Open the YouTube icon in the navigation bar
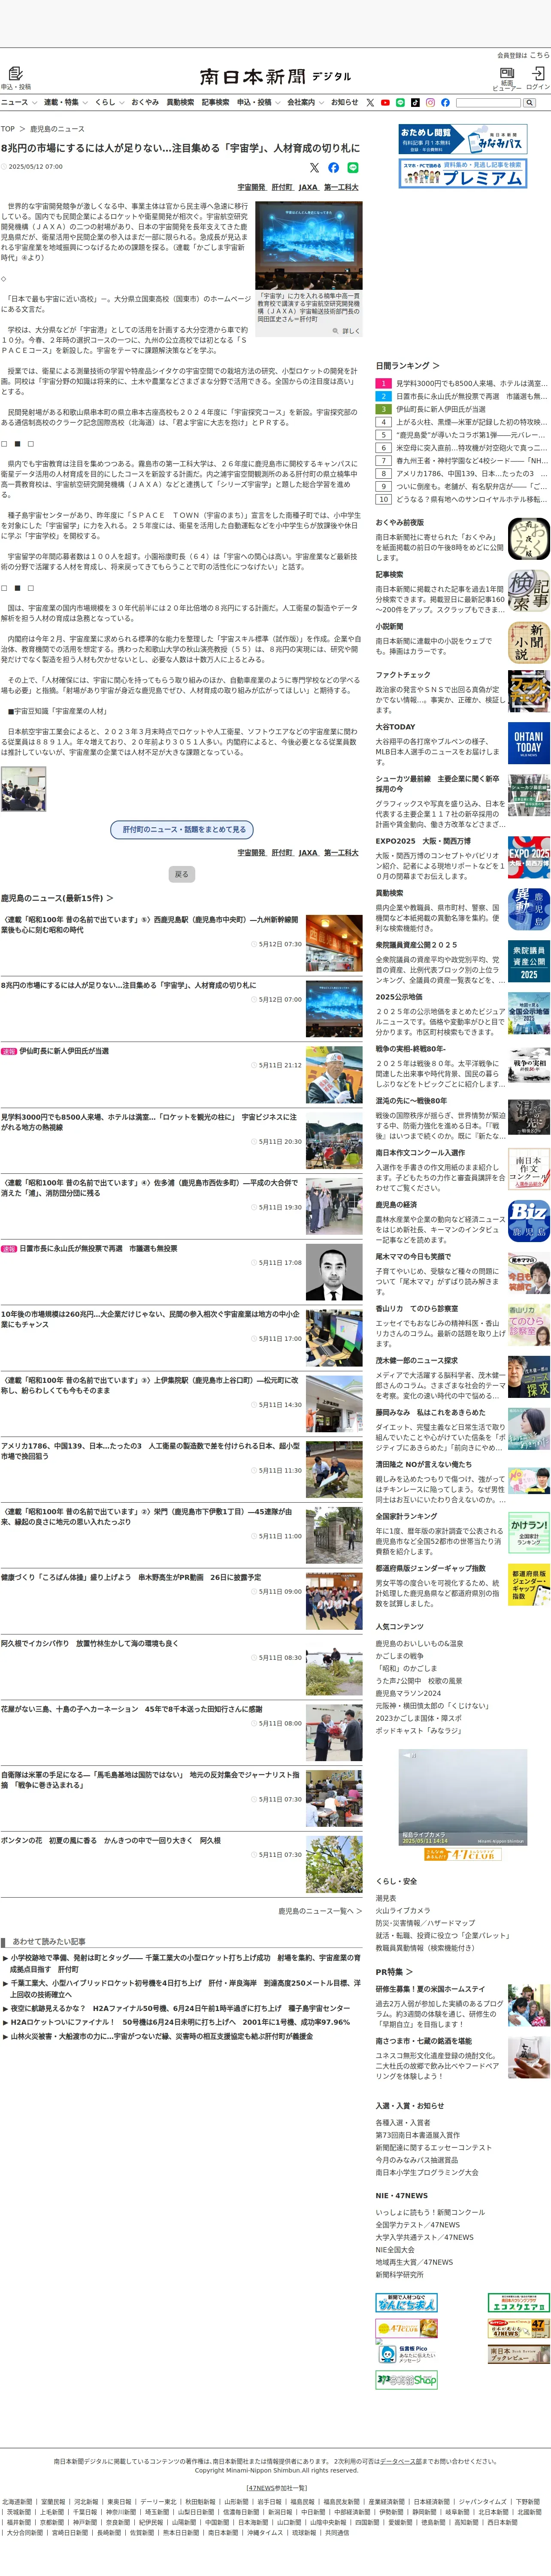Image resolution: width=551 pixels, height=2576 pixels. pos(385,102)
